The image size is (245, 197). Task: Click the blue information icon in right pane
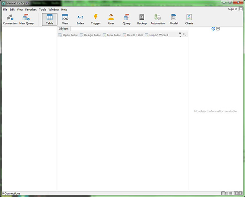pos(213,28)
